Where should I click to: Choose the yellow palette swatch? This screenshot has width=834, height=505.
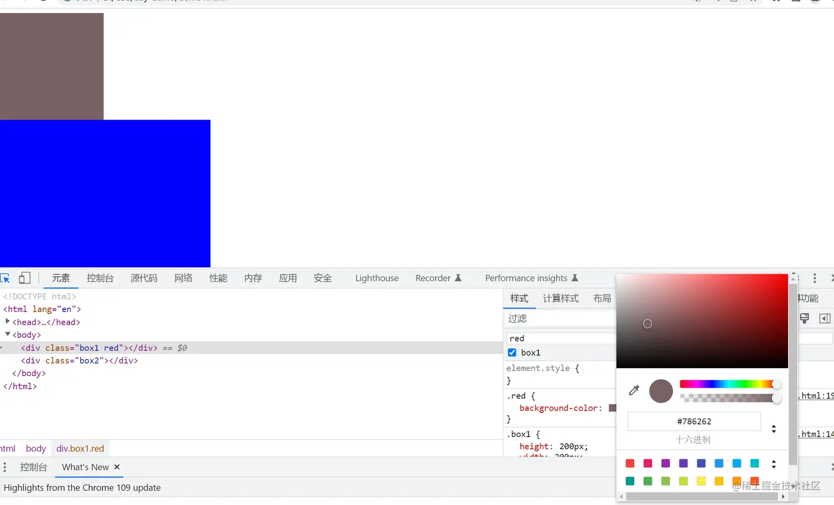pos(701,481)
